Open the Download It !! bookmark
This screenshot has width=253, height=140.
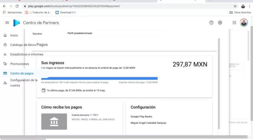(x=66, y=12)
